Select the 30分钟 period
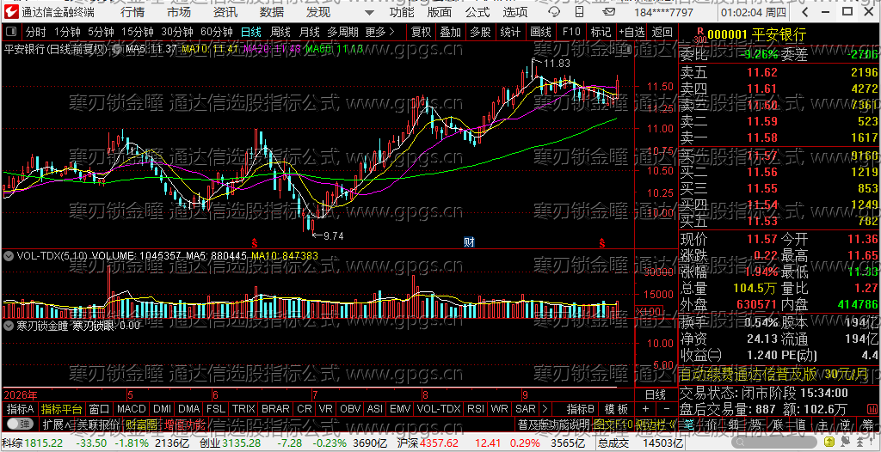Viewport: 881px width, 452px height. 177,32
